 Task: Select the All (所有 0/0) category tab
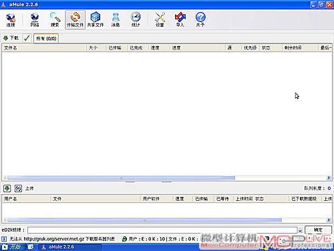[46, 38]
